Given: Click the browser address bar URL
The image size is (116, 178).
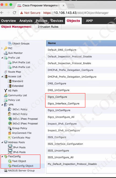Looking at the screenshot, I should point(76,13).
